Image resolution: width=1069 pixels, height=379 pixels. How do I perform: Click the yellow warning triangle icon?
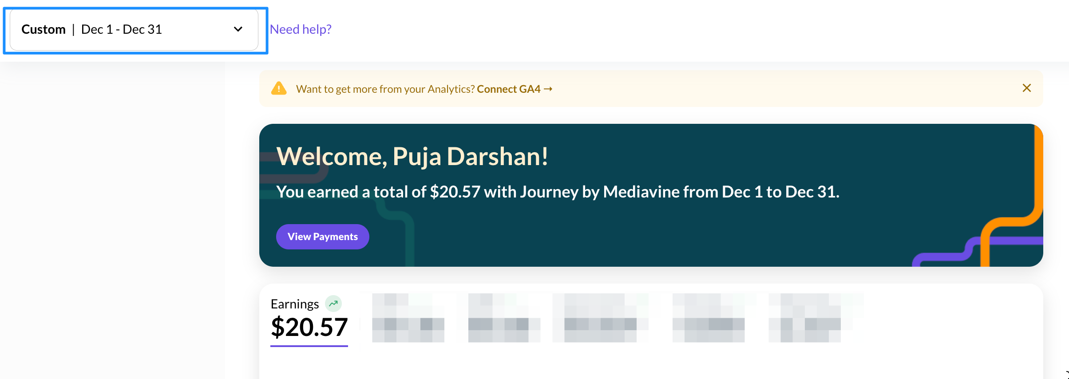[279, 89]
